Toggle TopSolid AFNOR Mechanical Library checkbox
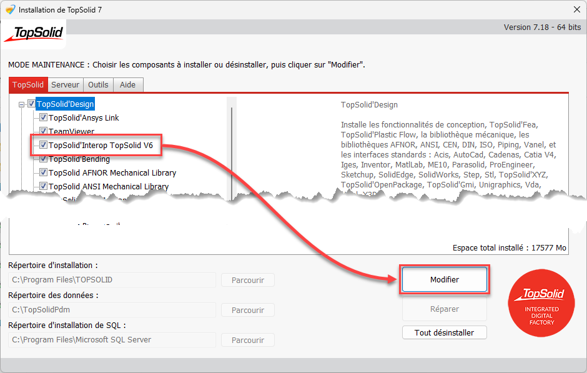 (x=44, y=172)
